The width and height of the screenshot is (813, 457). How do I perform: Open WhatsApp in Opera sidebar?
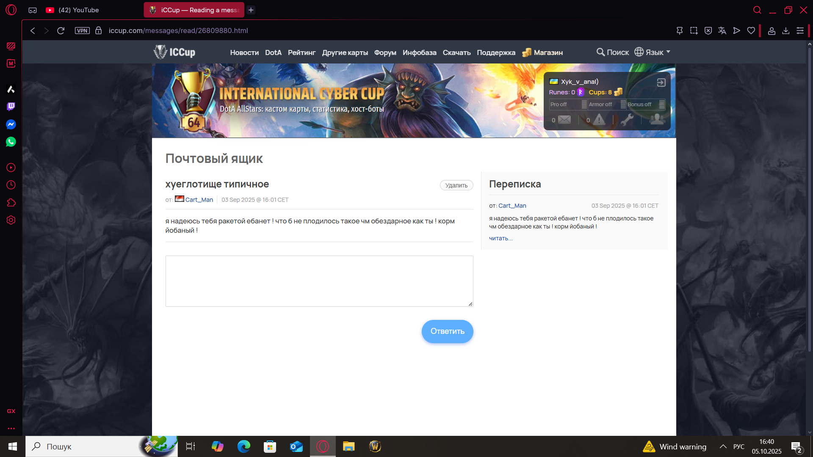coord(11,142)
